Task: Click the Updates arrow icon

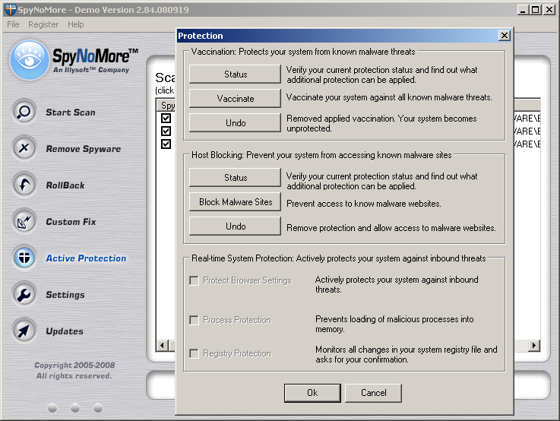Action: click(x=24, y=331)
